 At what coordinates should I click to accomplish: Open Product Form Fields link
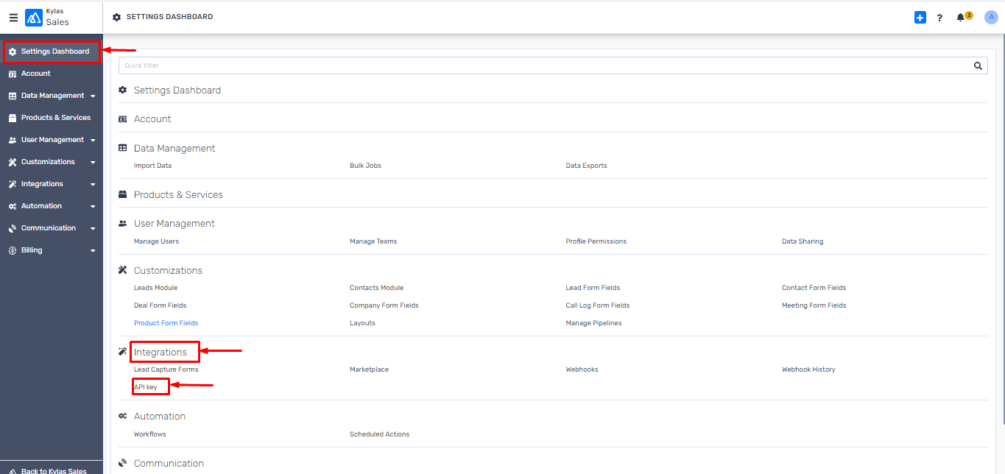point(166,323)
